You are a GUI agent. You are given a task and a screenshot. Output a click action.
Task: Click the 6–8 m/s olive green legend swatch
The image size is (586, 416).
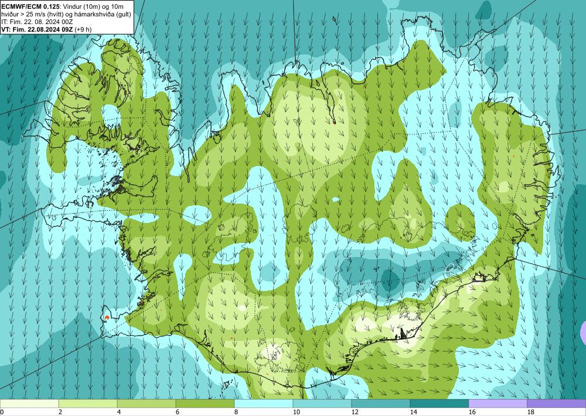(205, 404)
